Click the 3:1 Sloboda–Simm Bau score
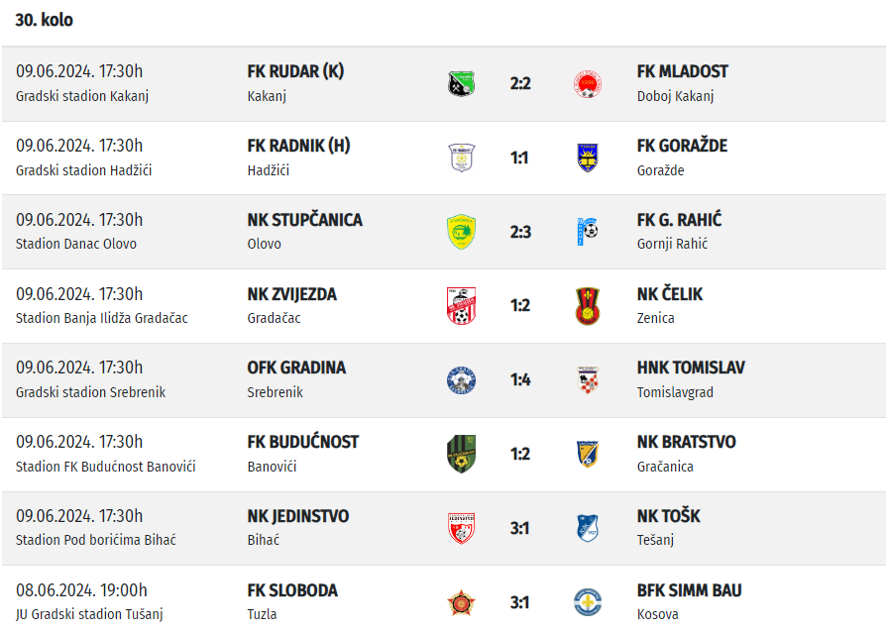Image resolution: width=886 pixels, height=632 pixels. click(x=520, y=602)
